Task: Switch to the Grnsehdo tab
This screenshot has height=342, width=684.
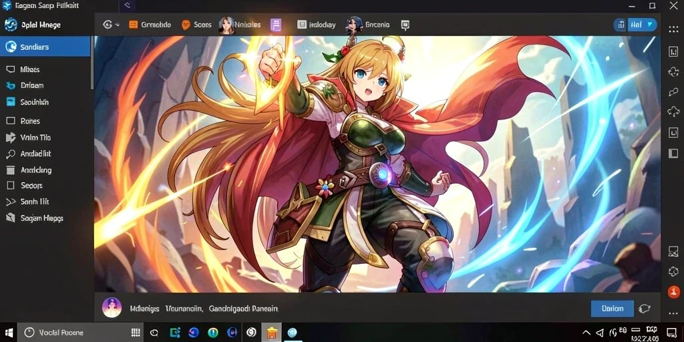Action: 150,25
